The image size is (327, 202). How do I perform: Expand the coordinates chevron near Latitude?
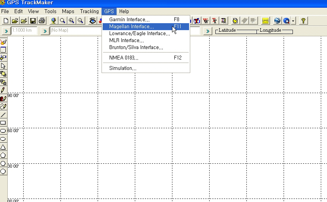(208, 31)
